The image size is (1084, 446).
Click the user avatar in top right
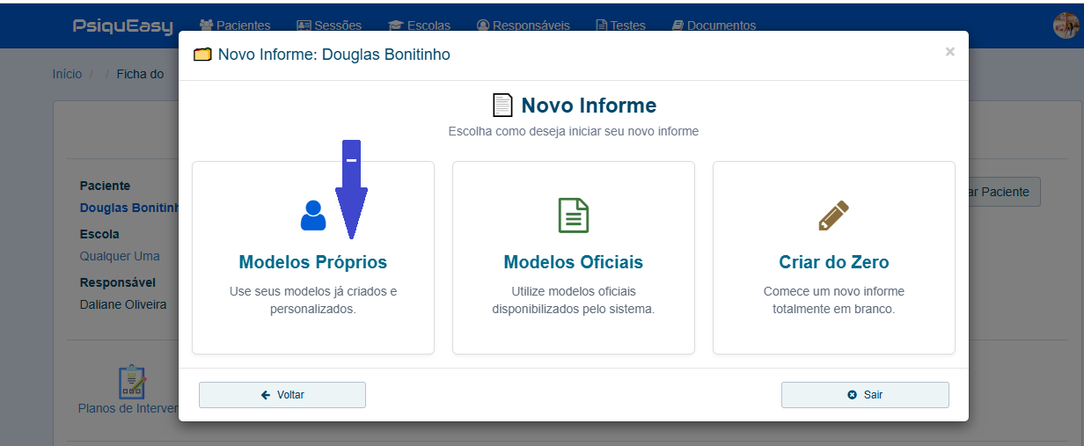point(1066,26)
